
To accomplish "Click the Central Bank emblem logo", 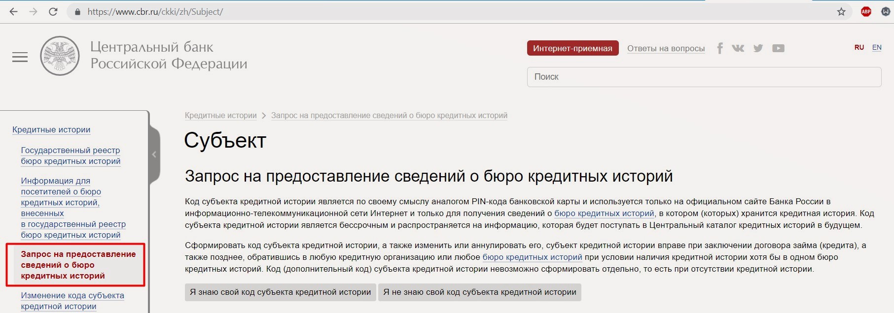I will pyautogui.click(x=60, y=56).
